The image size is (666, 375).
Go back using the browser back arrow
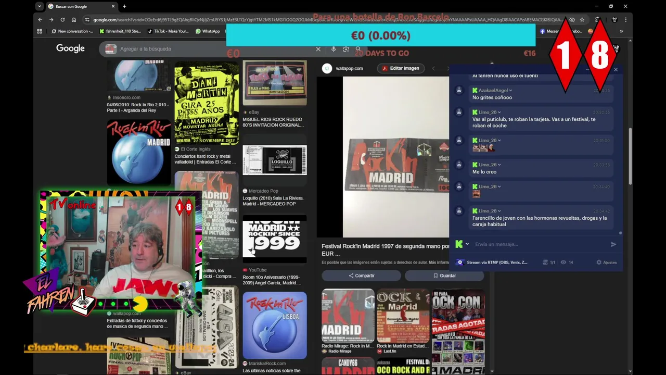click(x=40, y=20)
